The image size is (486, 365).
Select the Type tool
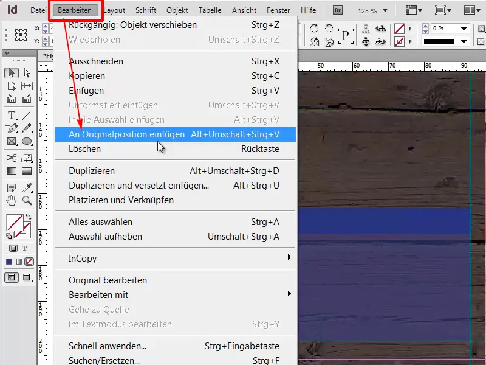12,116
